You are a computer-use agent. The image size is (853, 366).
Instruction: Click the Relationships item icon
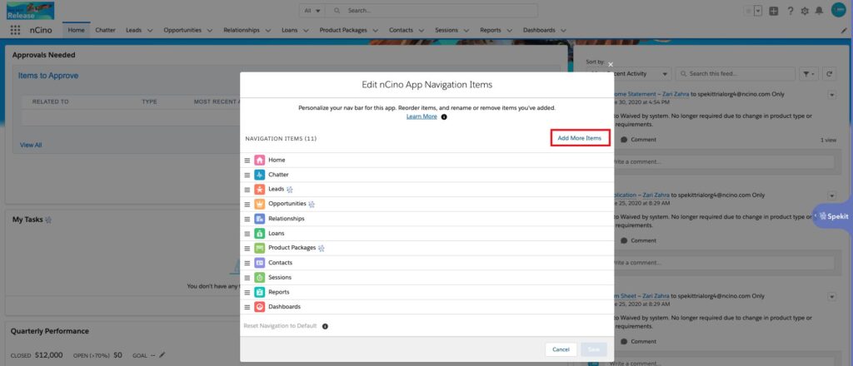click(x=260, y=219)
